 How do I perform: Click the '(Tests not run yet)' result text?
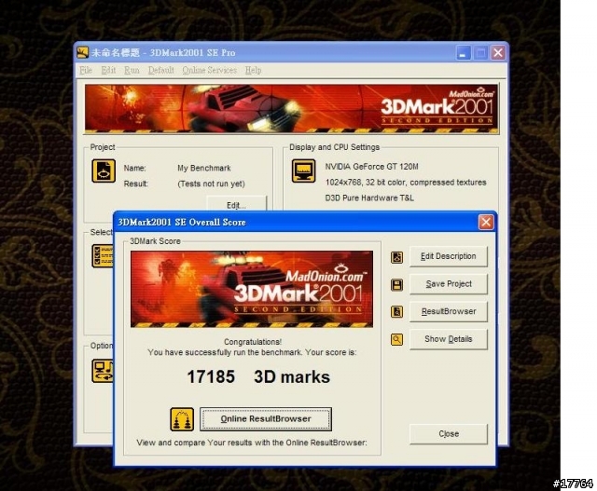[x=212, y=184]
